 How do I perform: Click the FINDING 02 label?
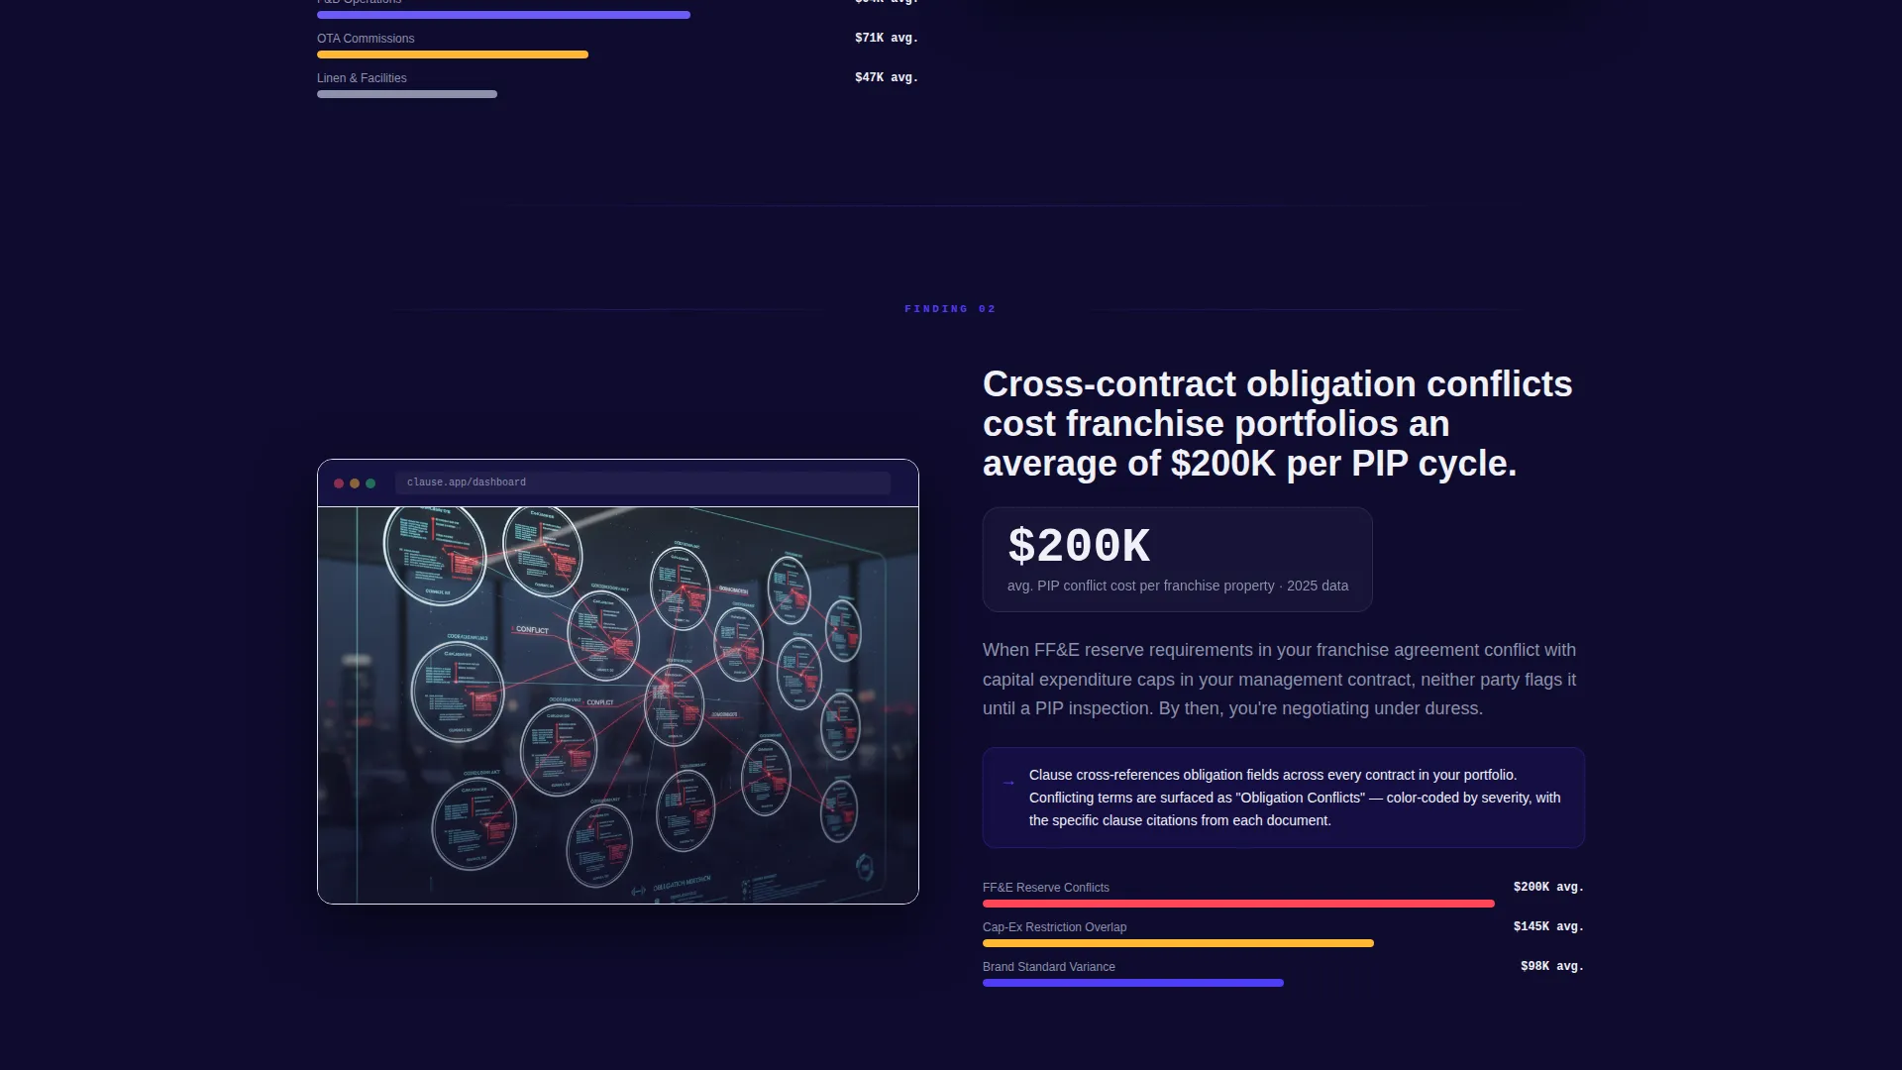click(950, 309)
